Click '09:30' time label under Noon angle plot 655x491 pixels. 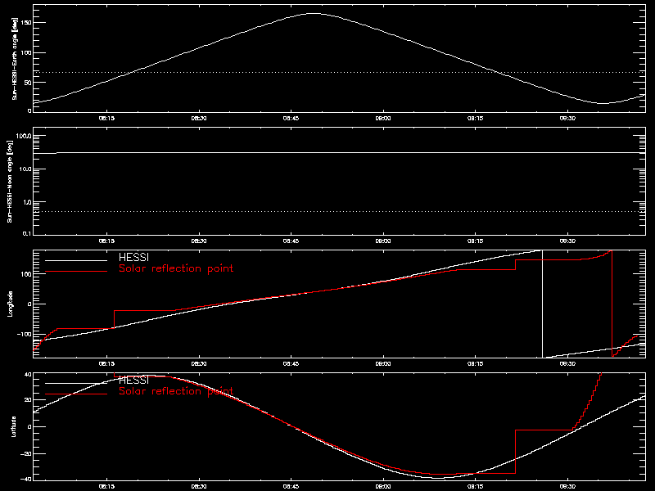[x=567, y=241]
